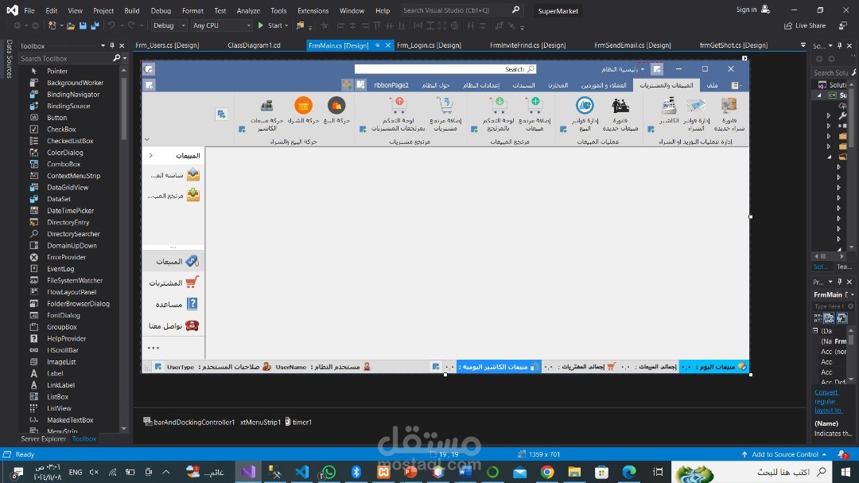Click the Save All toolbar icon
The image size is (859, 483).
[x=95, y=25]
